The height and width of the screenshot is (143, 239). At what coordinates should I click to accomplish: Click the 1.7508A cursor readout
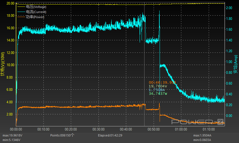tap(157, 90)
